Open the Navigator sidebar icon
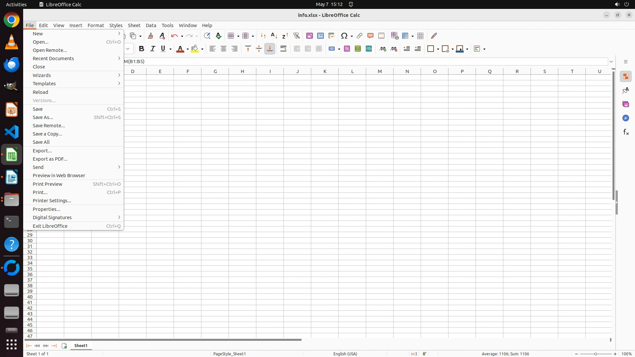The height and width of the screenshot is (357, 635). (626, 118)
